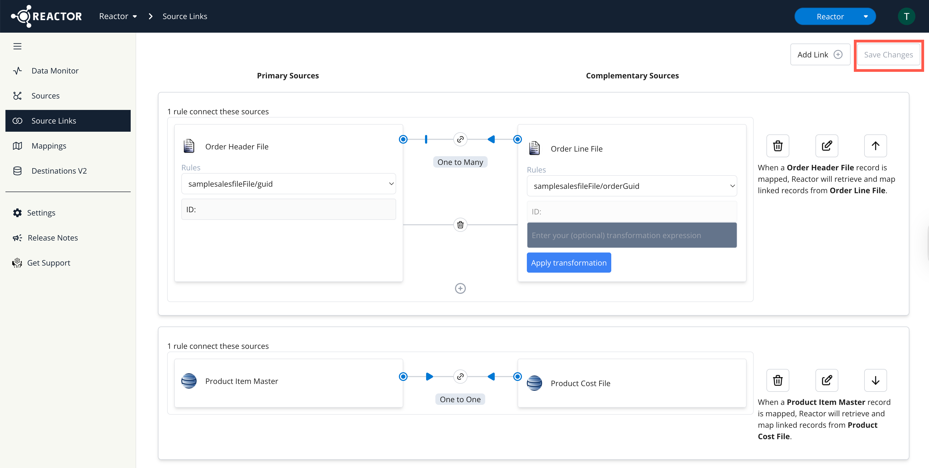The height and width of the screenshot is (468, 929).
Task: Select Source Links in the sidebar
Action: point(68,121)
